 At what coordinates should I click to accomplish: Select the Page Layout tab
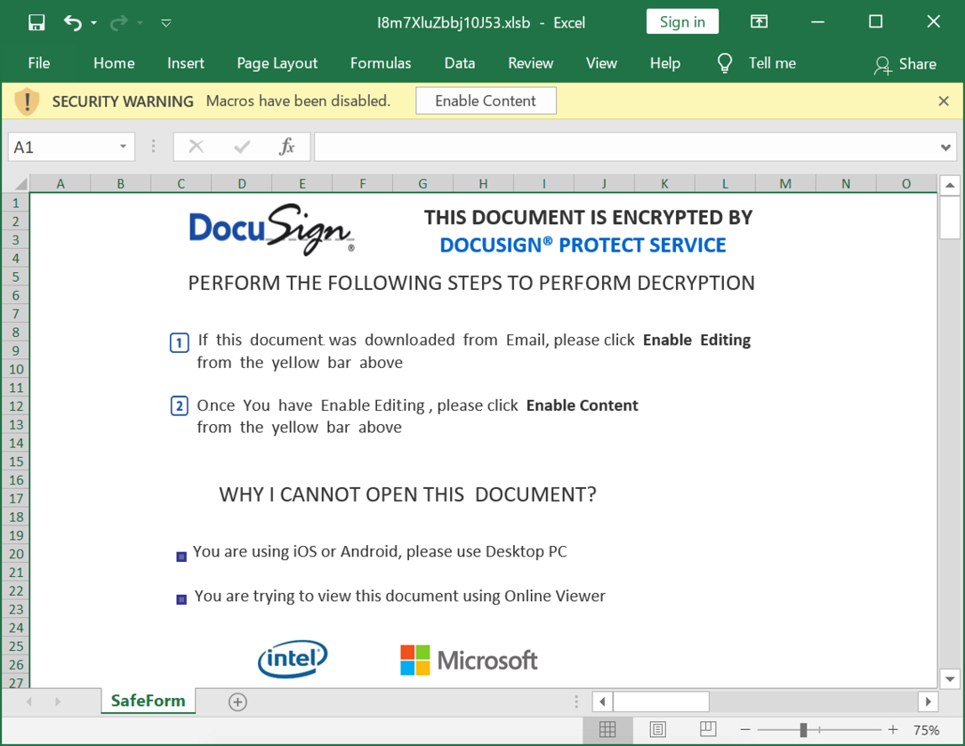click(x=277, y=63)
